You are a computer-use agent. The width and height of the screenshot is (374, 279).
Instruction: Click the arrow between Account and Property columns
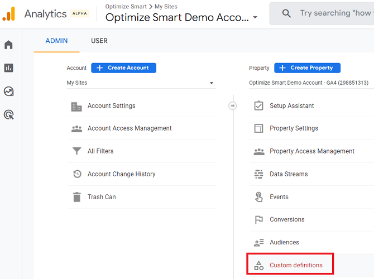pos(233,106)
